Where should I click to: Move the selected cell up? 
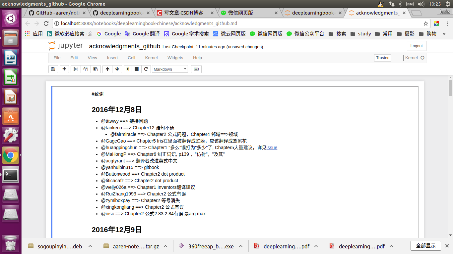107,69
